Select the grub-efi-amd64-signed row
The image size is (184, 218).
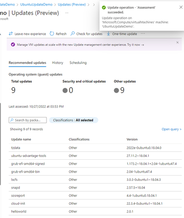click(95, 164)
